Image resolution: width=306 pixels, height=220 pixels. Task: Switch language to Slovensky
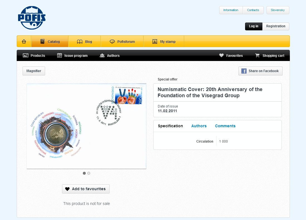tap(278, 10)
